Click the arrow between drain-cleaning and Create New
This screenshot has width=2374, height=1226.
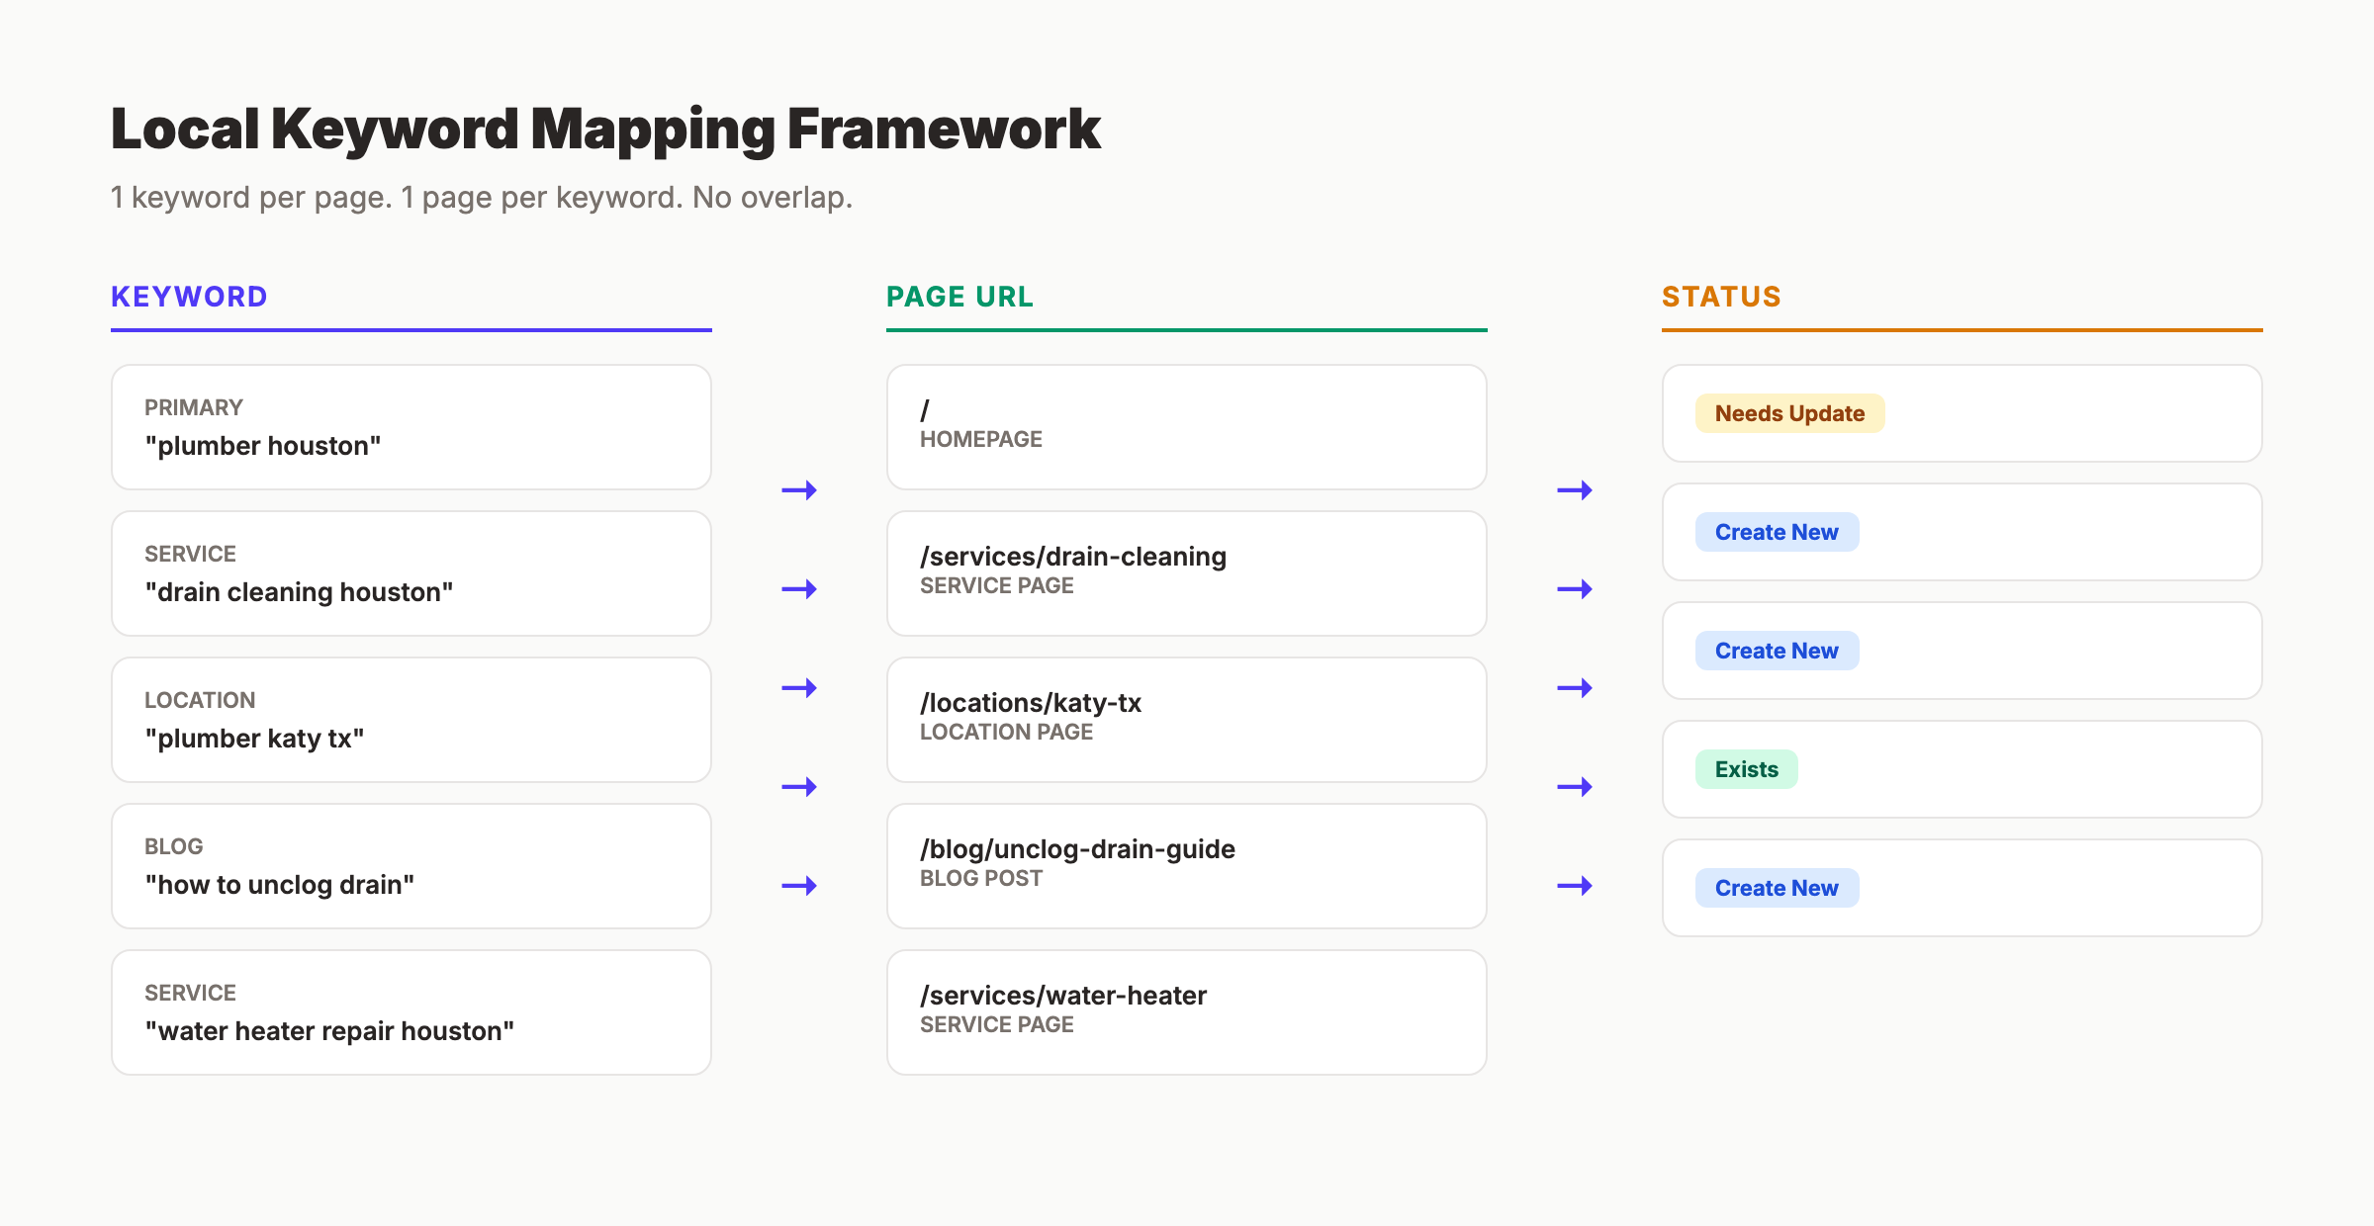tap(1576, 588)
